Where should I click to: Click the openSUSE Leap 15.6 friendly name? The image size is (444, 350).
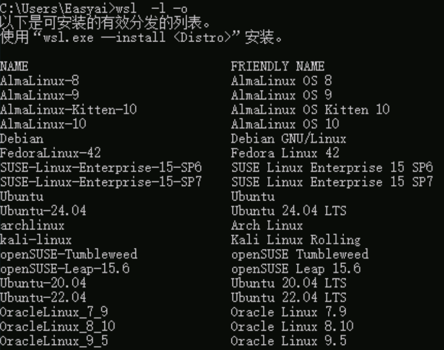tap(295, 269)
